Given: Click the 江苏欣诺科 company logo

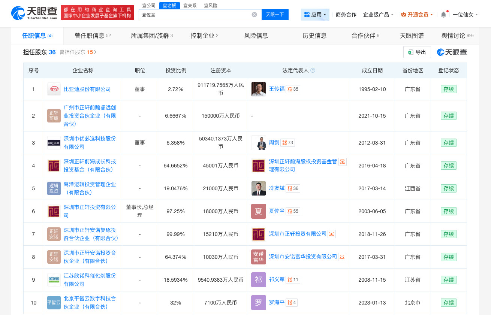Looking at the screenshot, I should pyautogui.click(x=54, y=280).
